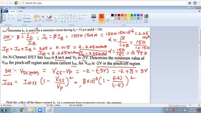Viewport: 201px width, 113px height.
Task: Open Paint Help question mark icon
Action: [x=199, y=11]
